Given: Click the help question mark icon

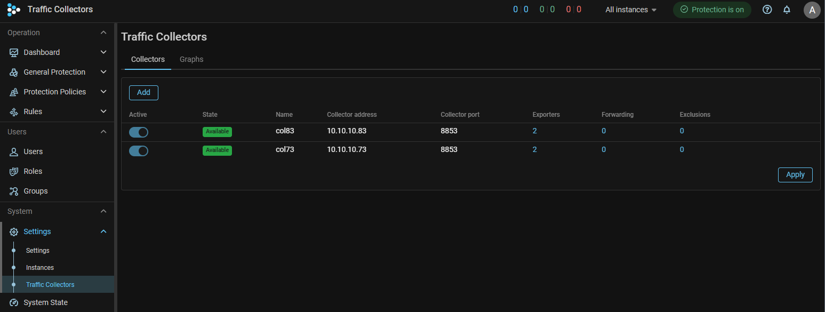Looking at the screenshot, I should (767, 10).
